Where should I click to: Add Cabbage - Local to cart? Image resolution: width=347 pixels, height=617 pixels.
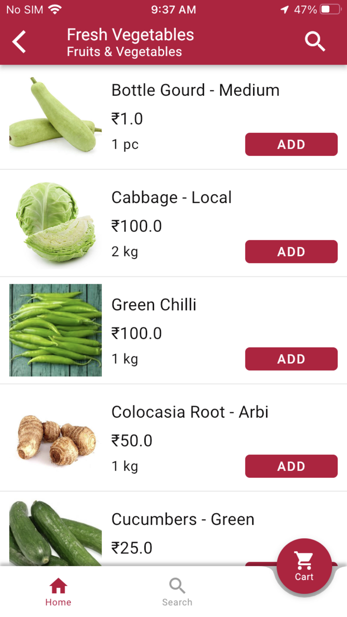pos(291,252)
